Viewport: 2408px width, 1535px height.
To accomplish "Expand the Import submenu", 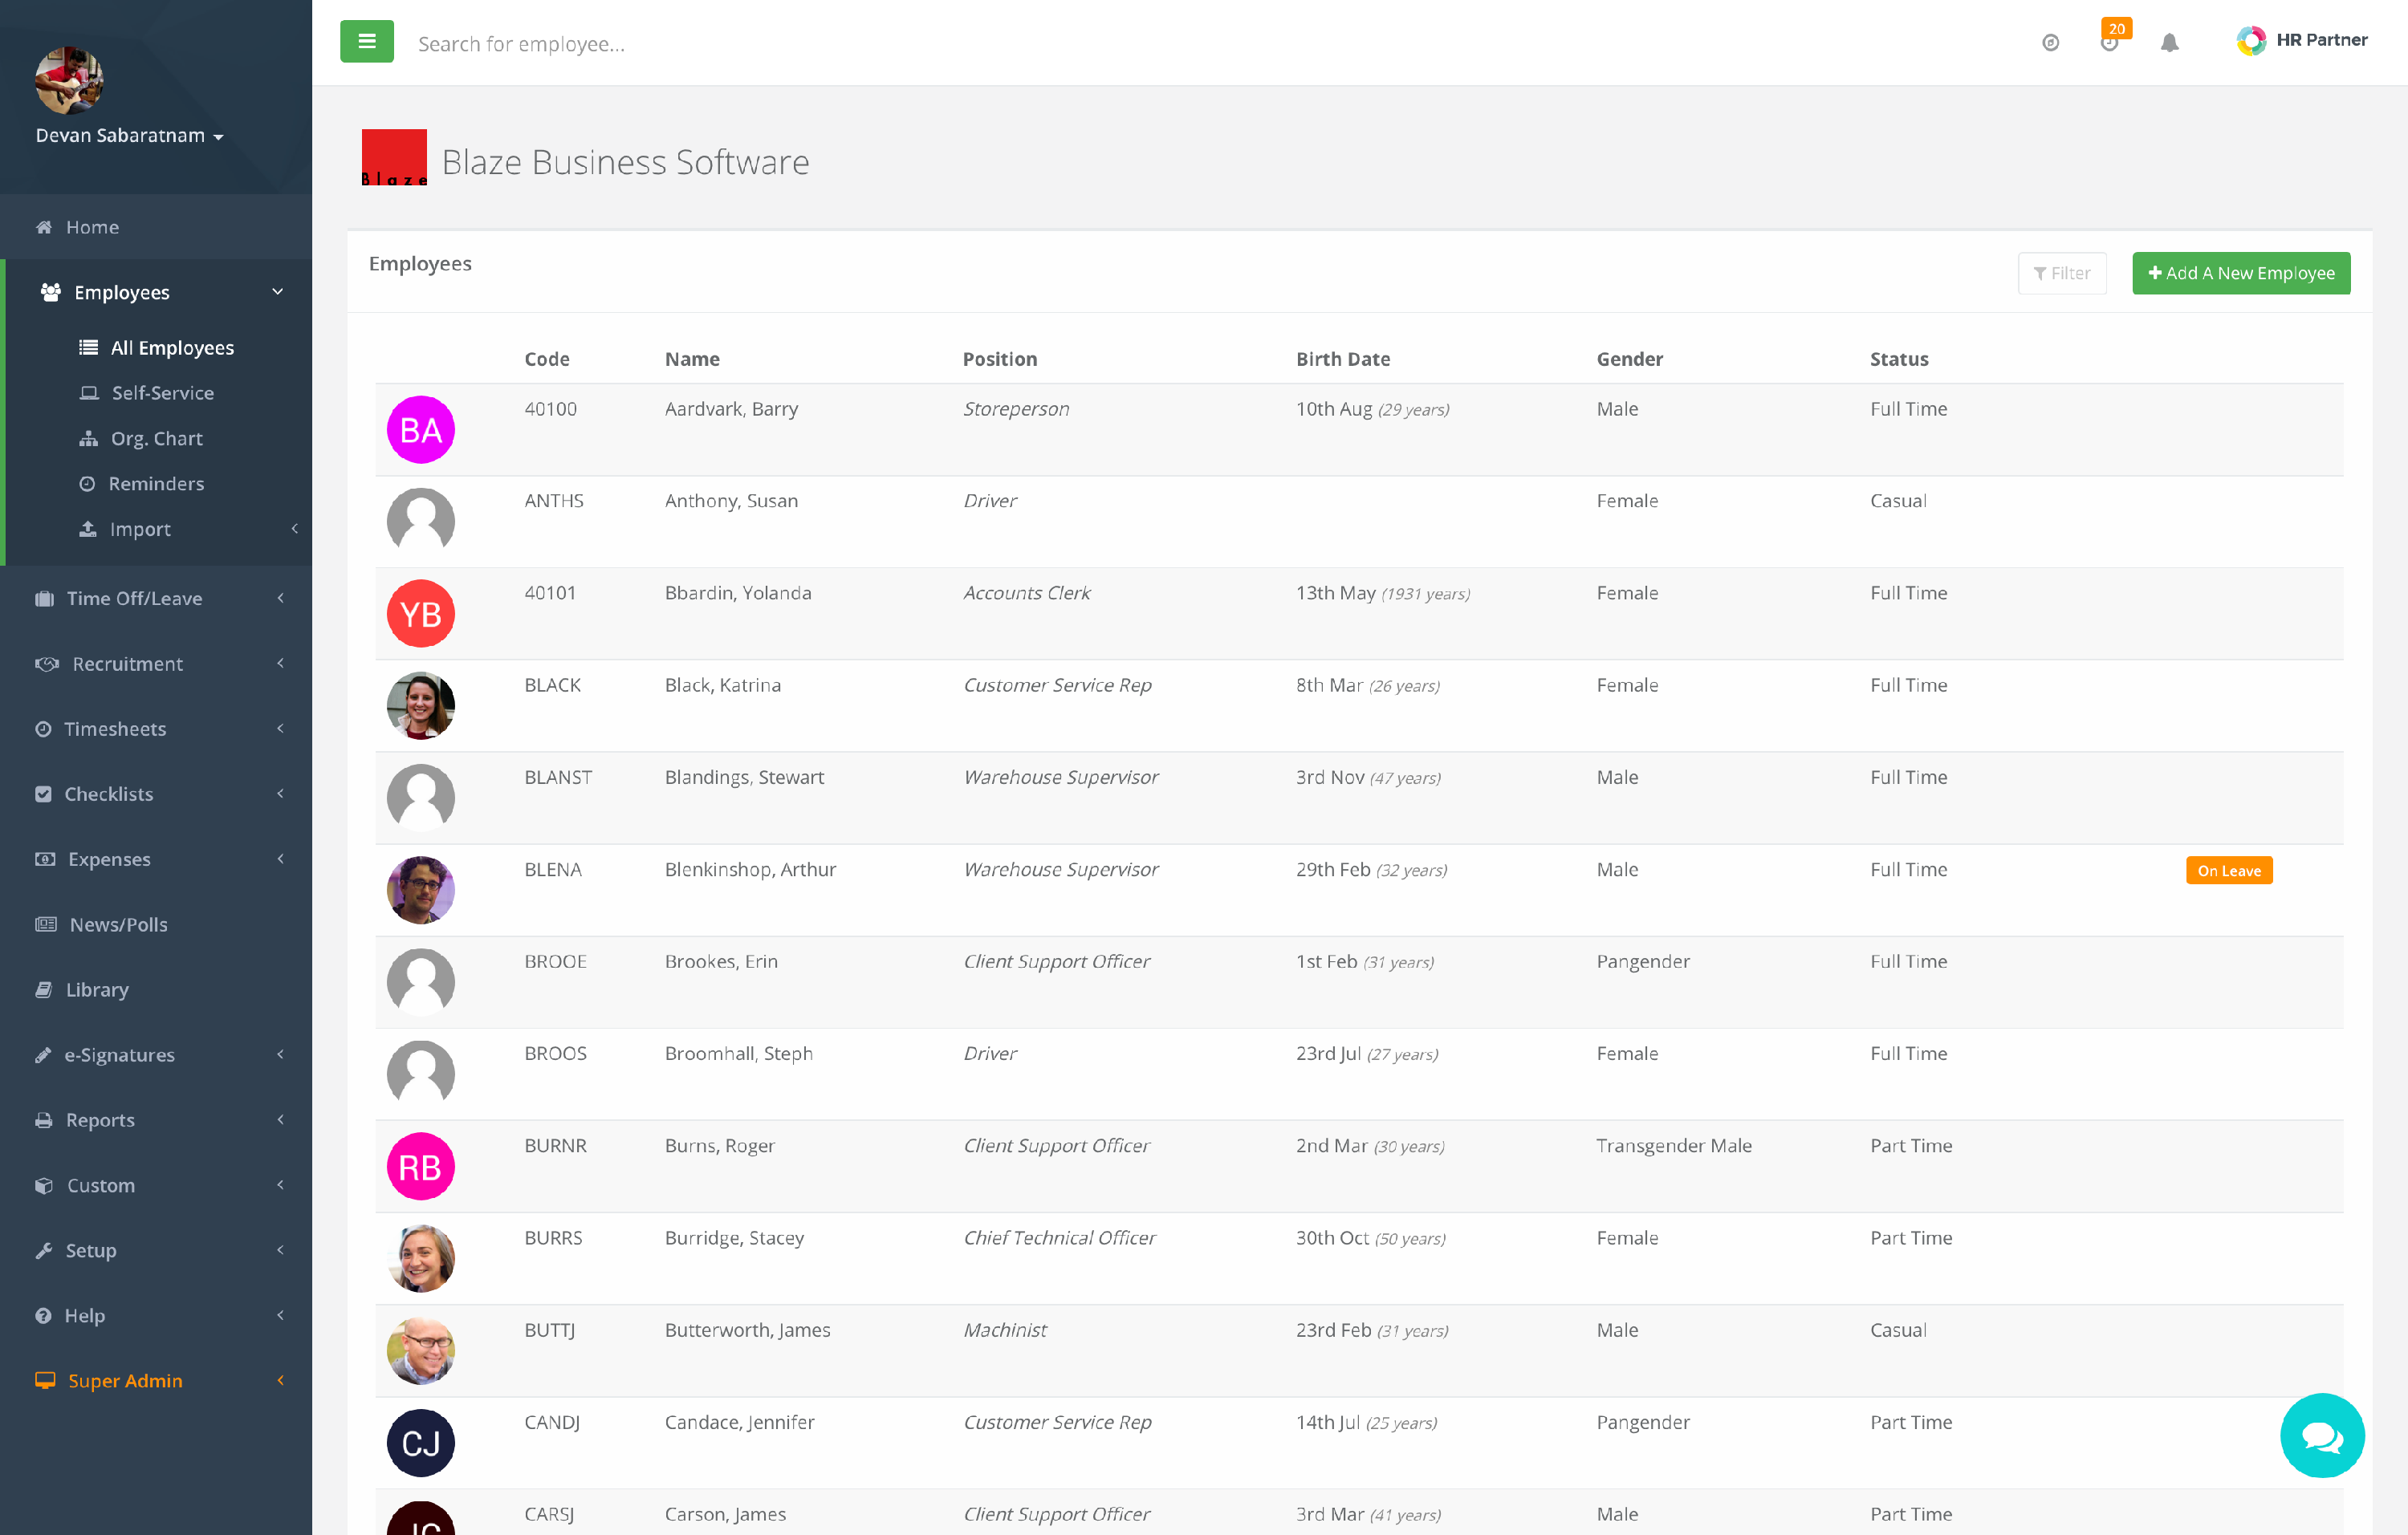I will 140,529.
